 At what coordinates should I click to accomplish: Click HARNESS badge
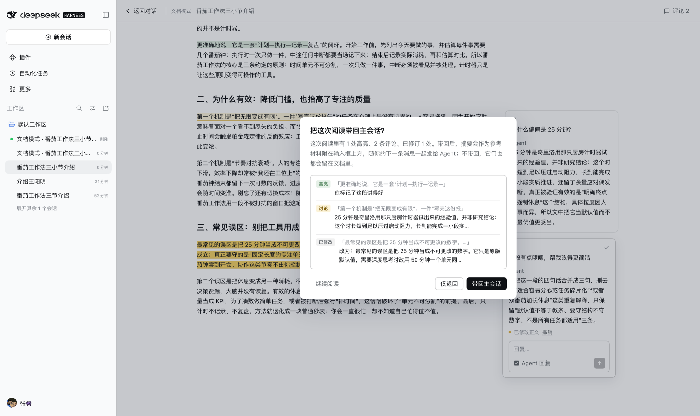tap(74, 15)
